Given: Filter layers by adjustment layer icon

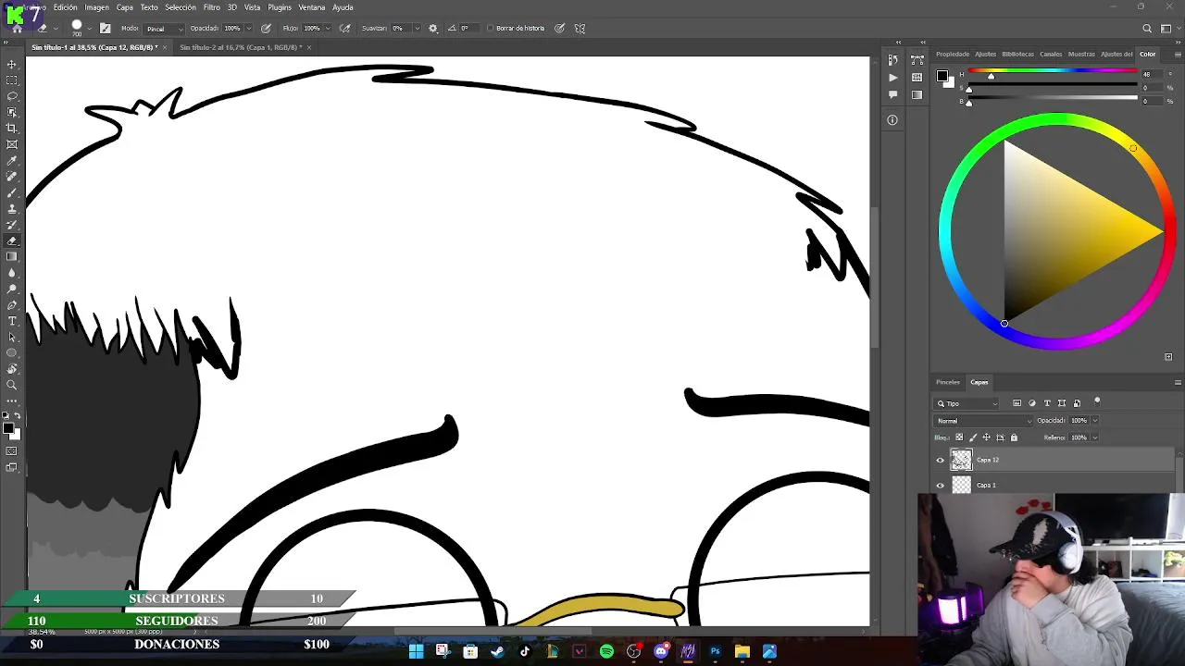Looking at the screenshot, I should (1032, 403).
